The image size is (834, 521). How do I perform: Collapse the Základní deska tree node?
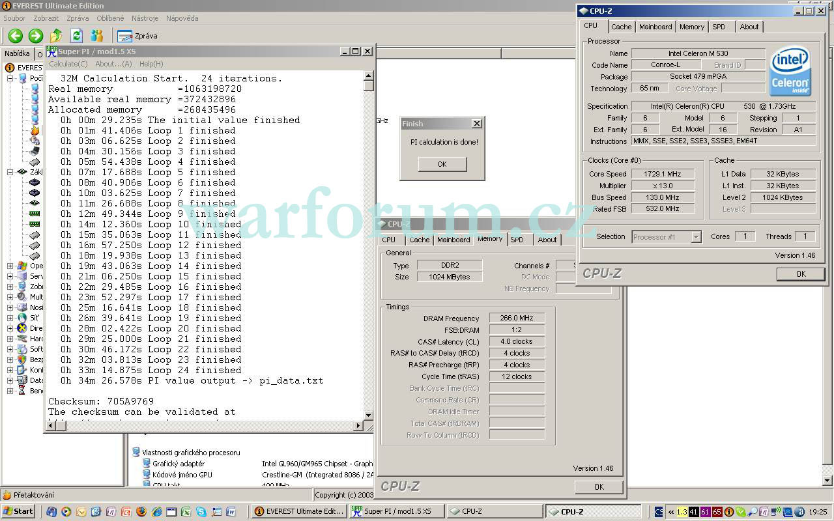click(10, 172)
